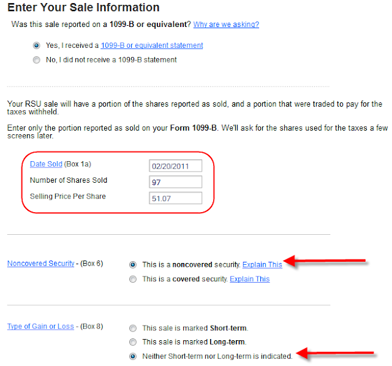Select 'Neither Short-term nor Long-term' option
Viewport: 392px width, 366px height.
(x=133, y=356)
